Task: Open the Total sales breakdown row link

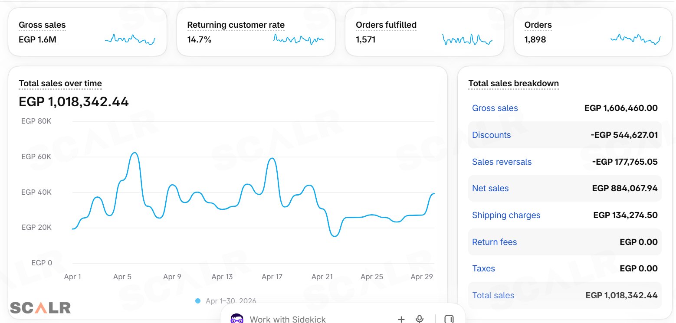Action: [493, 296]
